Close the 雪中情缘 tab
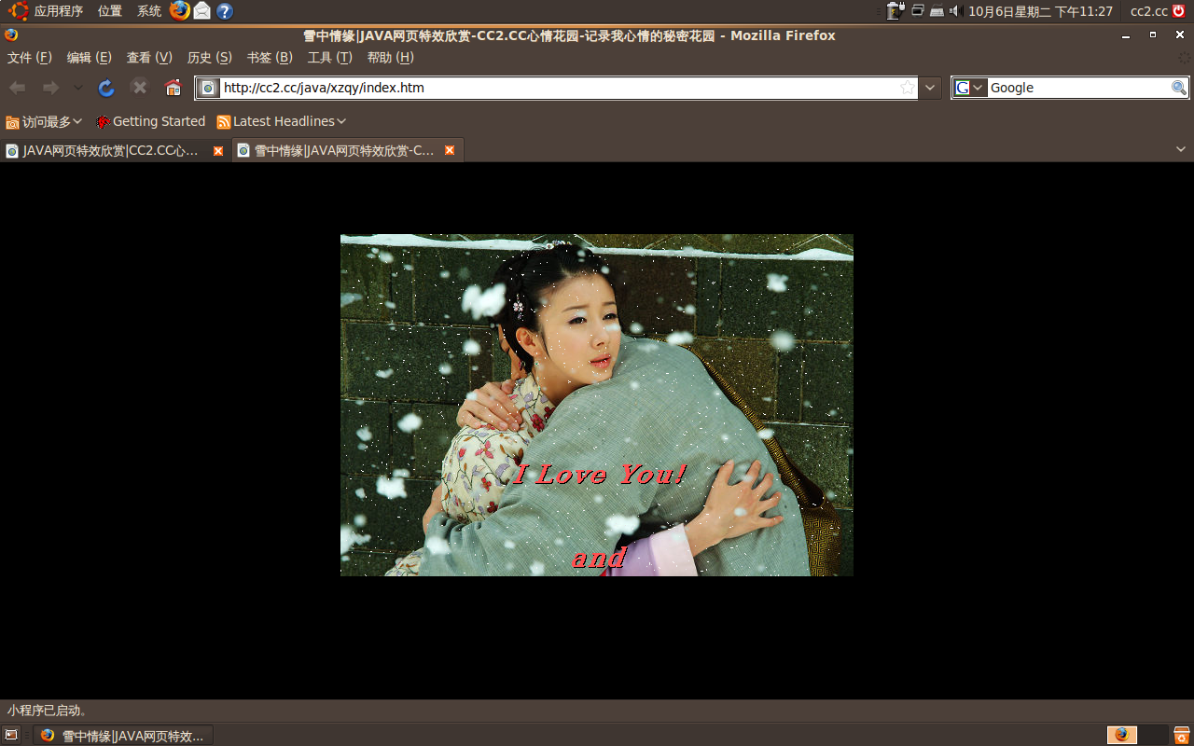 coord(450,150)
